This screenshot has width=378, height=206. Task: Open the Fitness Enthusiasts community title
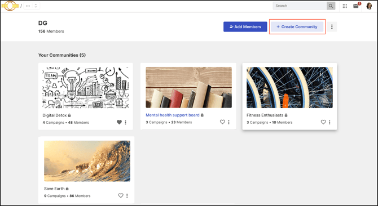[265, 115]
